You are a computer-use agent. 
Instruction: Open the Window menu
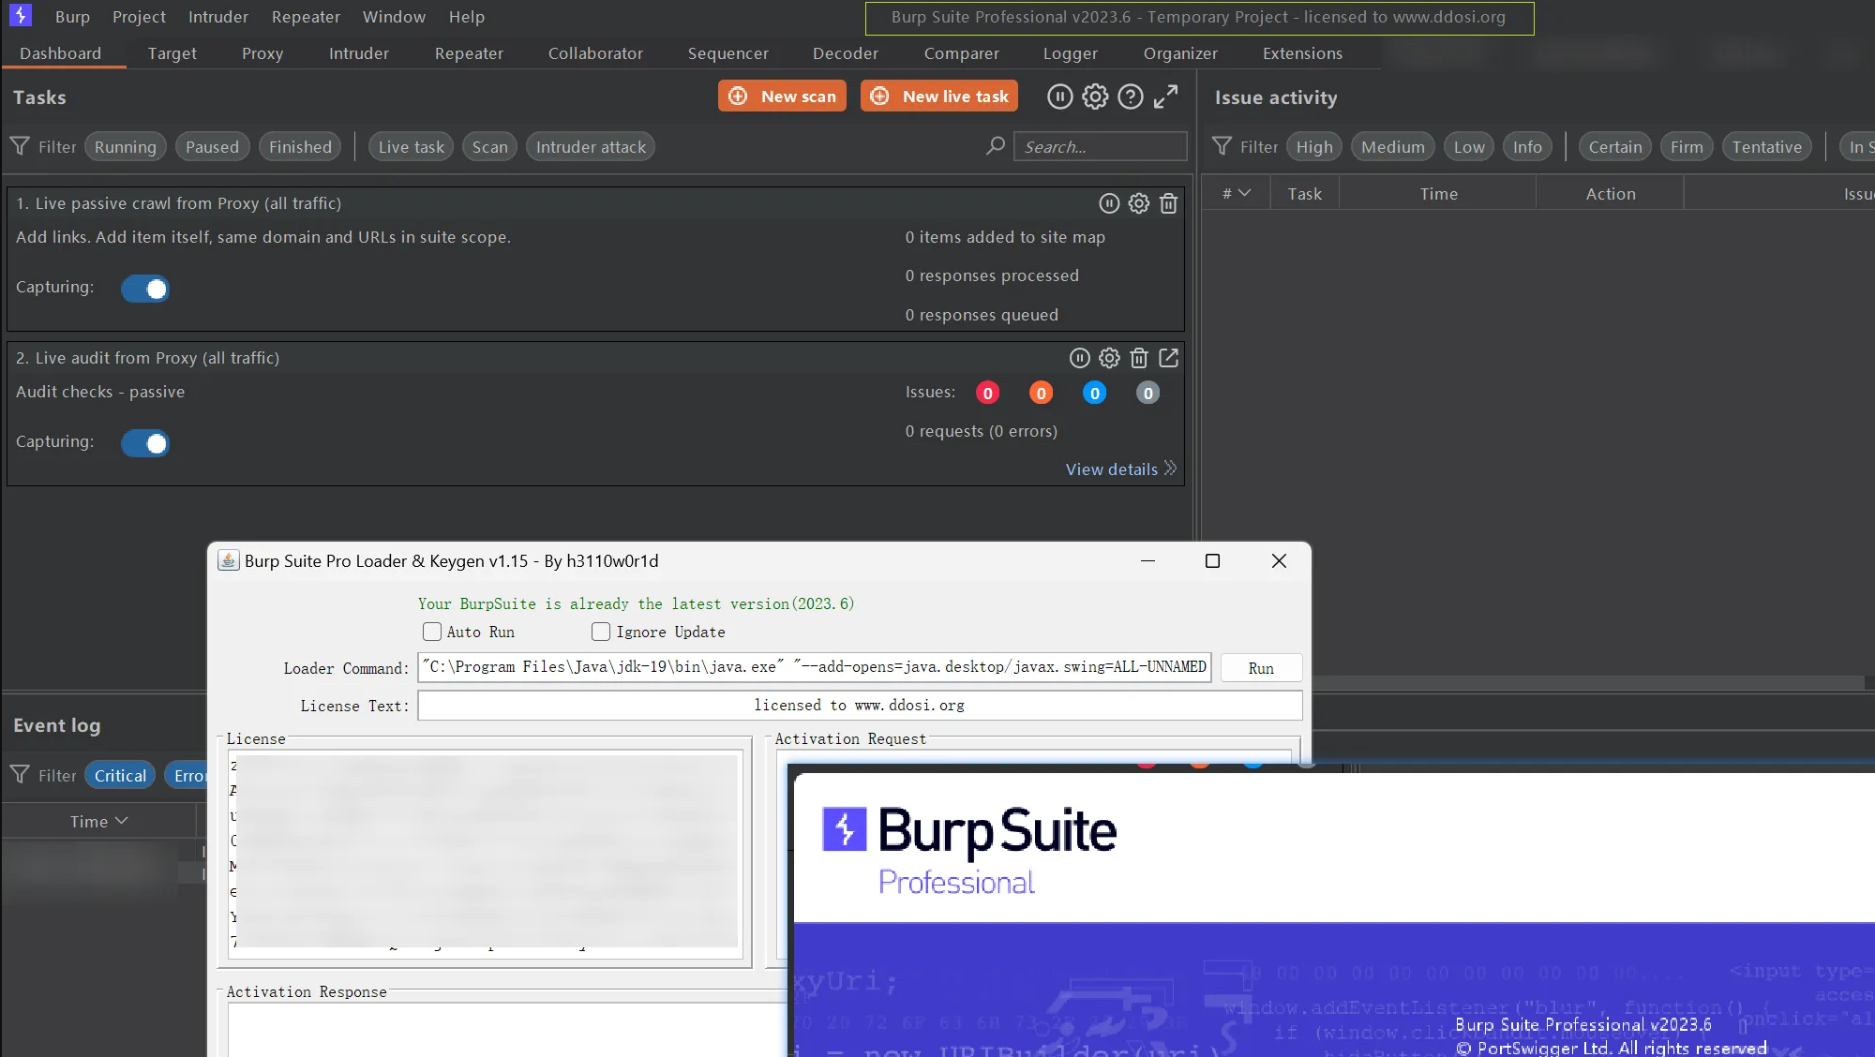pyautogui.click(x=394, y=17)
